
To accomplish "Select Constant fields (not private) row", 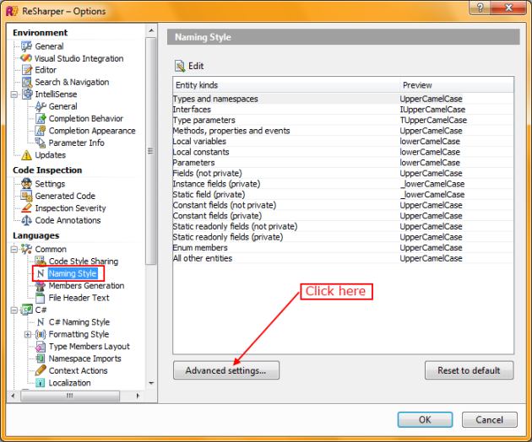I will coord(343,205).
